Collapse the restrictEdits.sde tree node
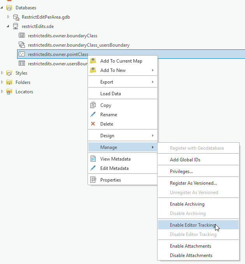Screen dimensions: 245x264 pos(9,26)
